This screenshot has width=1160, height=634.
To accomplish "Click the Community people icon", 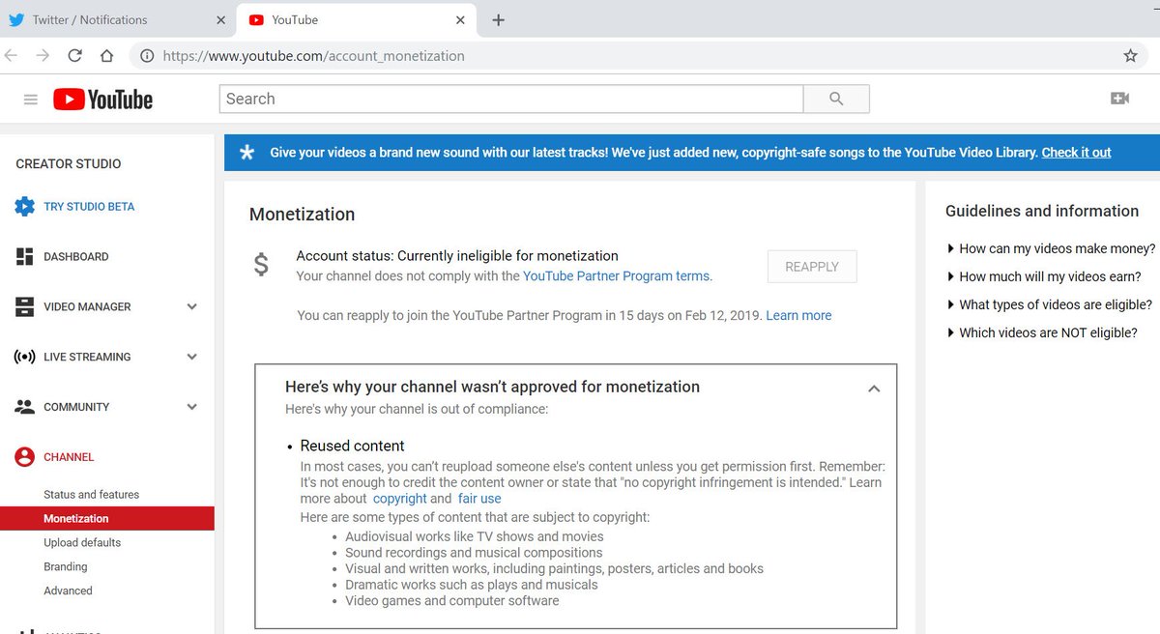I will click(25, 407).
